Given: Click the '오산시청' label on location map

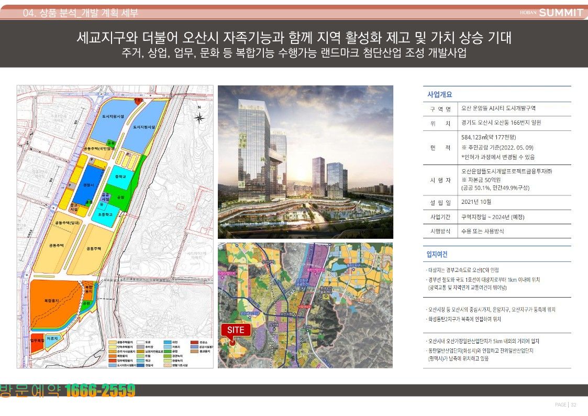Looking at the screenshot, I should (x=286, y=314).
